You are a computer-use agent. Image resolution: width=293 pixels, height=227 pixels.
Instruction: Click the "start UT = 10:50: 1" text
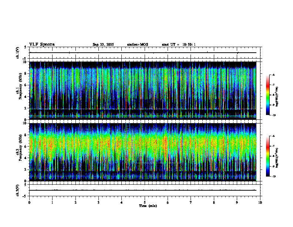point(179,45)
